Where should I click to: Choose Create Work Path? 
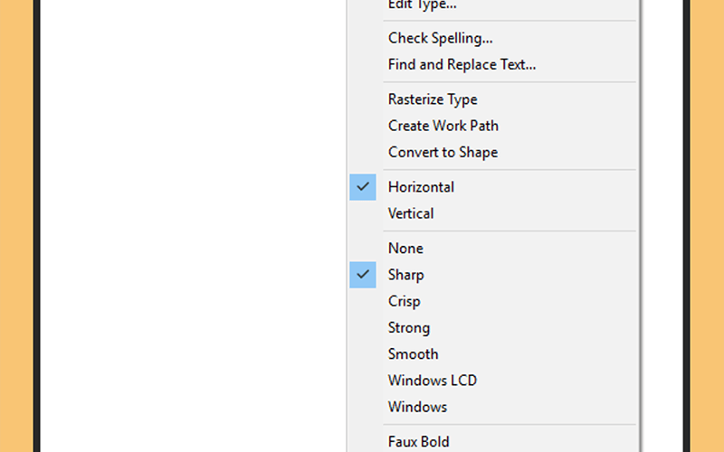[492, 126]
